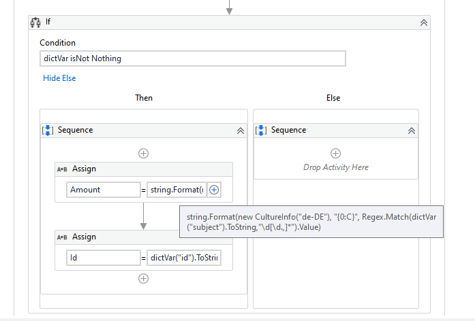
Task: Click the string.Format value field
Action: coord(176,190)
